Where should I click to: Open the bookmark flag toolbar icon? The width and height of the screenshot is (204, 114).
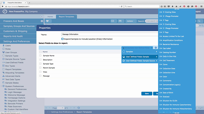(120, 21)
